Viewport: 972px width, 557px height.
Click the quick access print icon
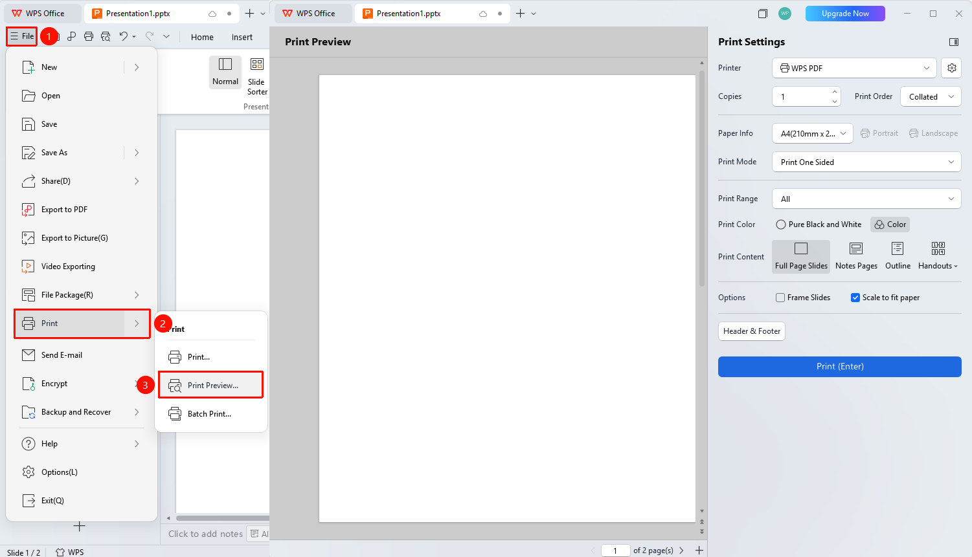(x=89, y=37)
